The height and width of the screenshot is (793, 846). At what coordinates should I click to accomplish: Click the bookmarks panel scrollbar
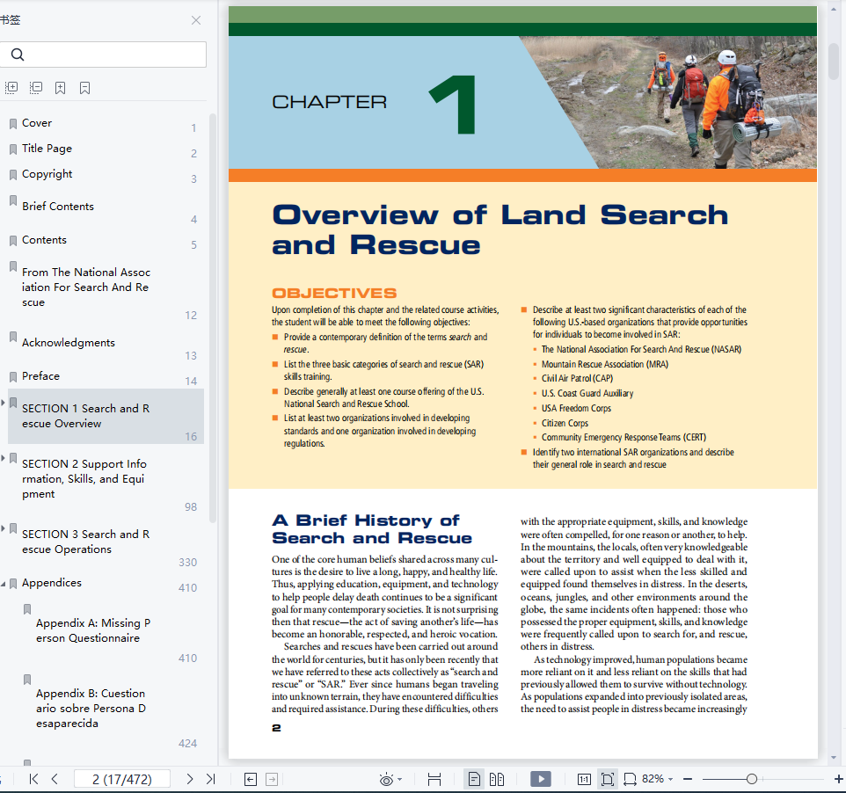point(213,317)
